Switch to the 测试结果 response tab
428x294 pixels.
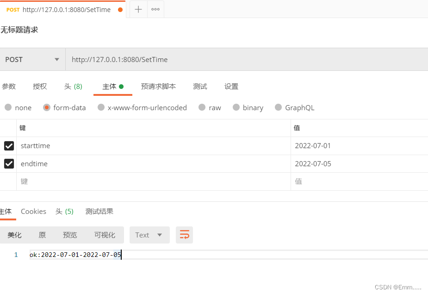(99, 211)
